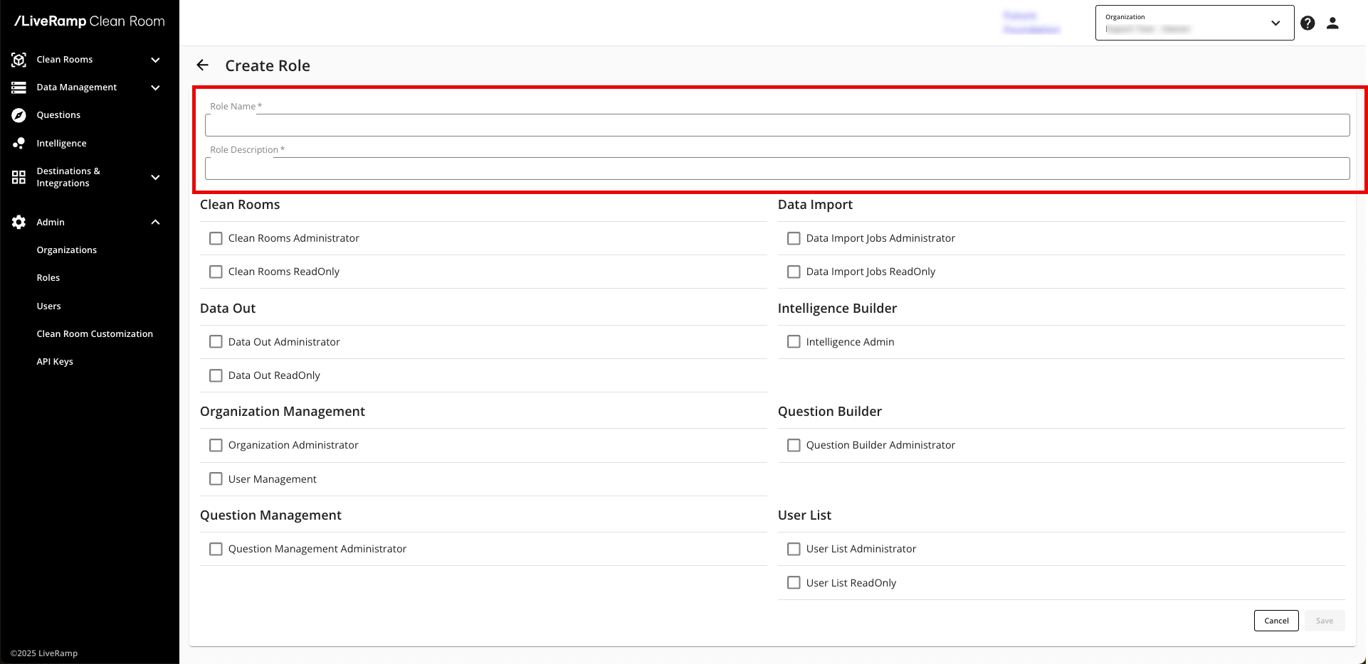The width and height of the screenshot is (1368, 664).
Task: Check Clean Rooms ReadOnly
Action: pos(216,272)
